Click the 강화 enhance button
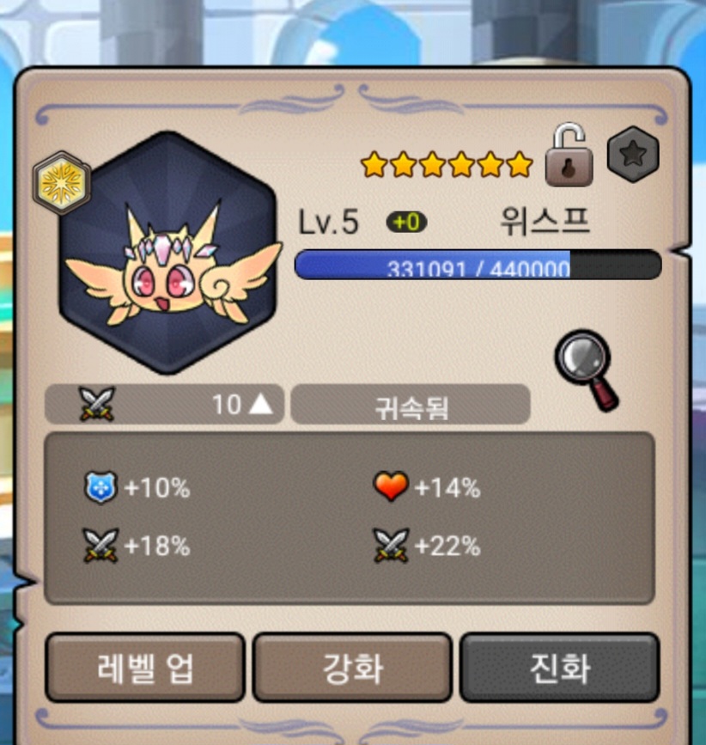 click(x=352, y=668)
